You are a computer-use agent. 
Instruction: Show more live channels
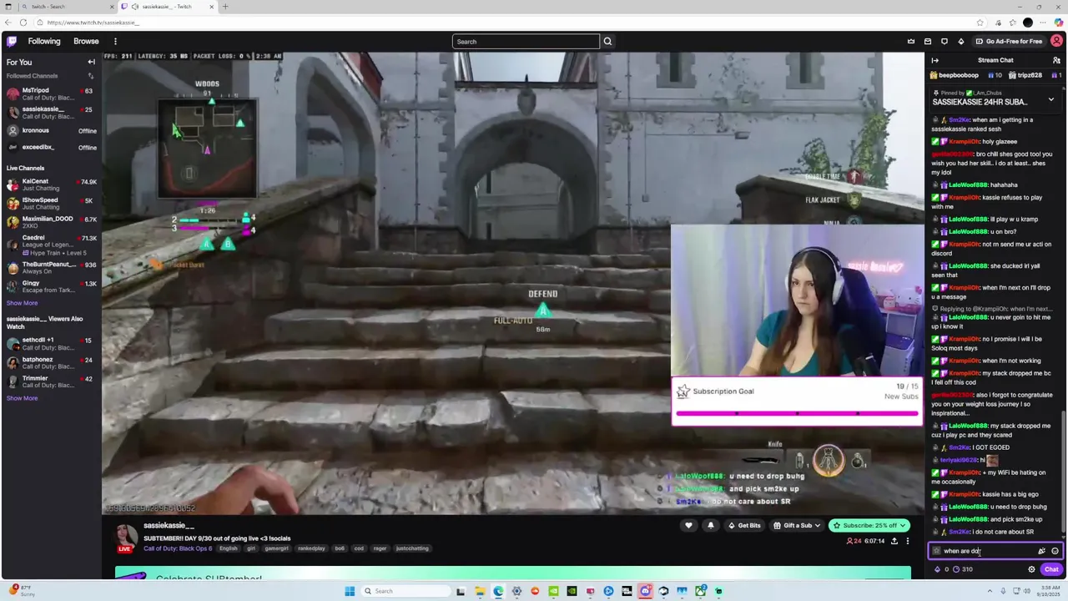pyautogui.click(x=22, y=303)
